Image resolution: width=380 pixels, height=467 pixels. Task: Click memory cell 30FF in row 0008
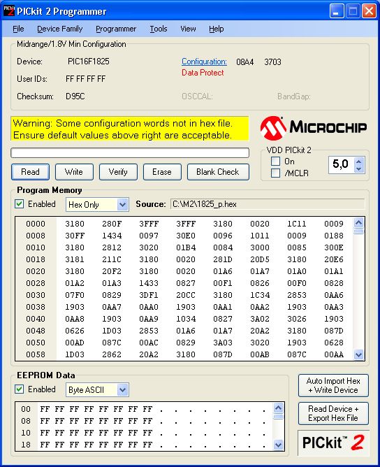pyautogui.click(x=75, y=236)
